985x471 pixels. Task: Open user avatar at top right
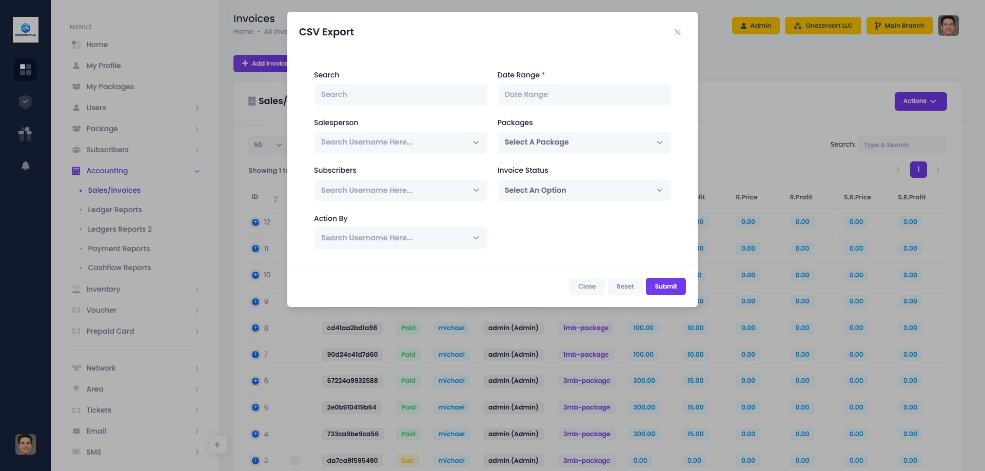948,26
